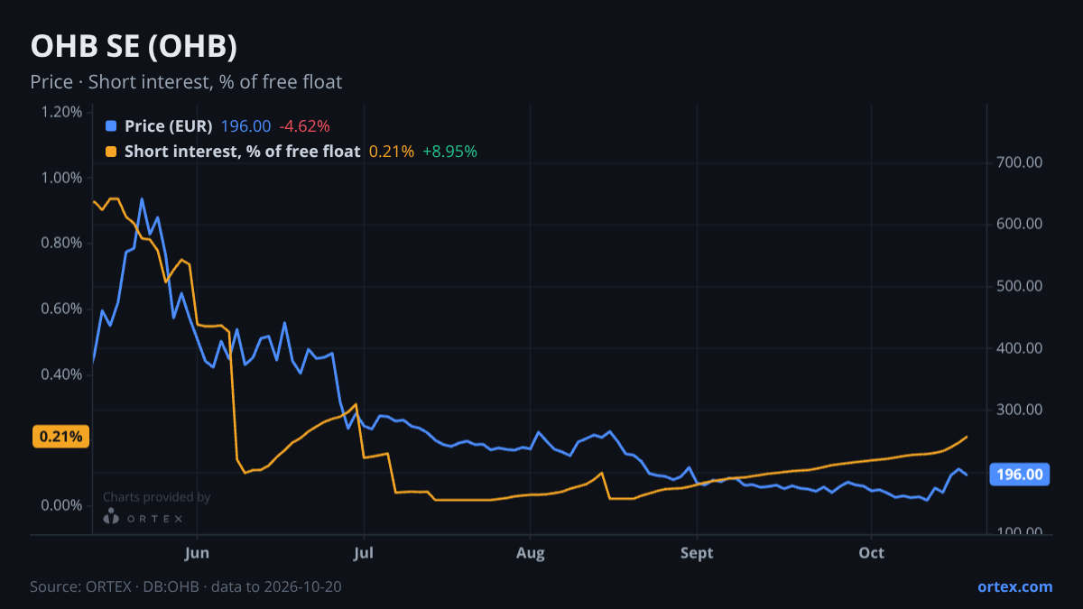Viewport: 1083px width, 609px height.
Task: Click the blue Price legend color swatch
Action: (111, 125)
